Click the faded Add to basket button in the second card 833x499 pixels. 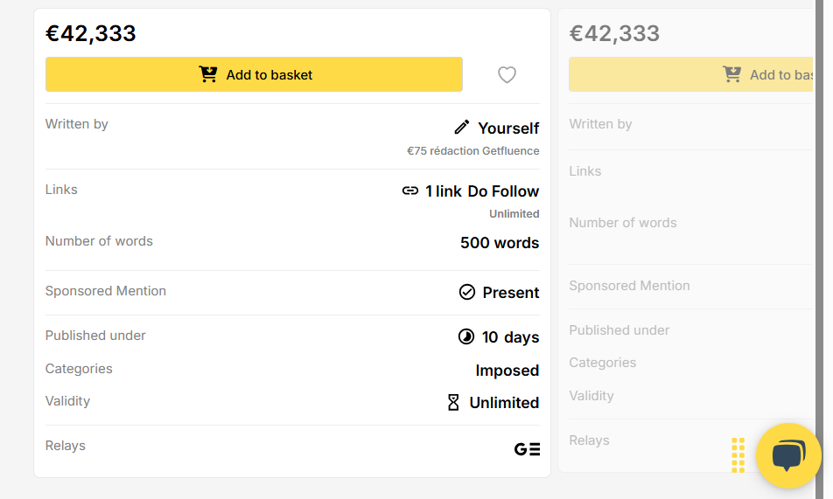click(x=690, y=74)
